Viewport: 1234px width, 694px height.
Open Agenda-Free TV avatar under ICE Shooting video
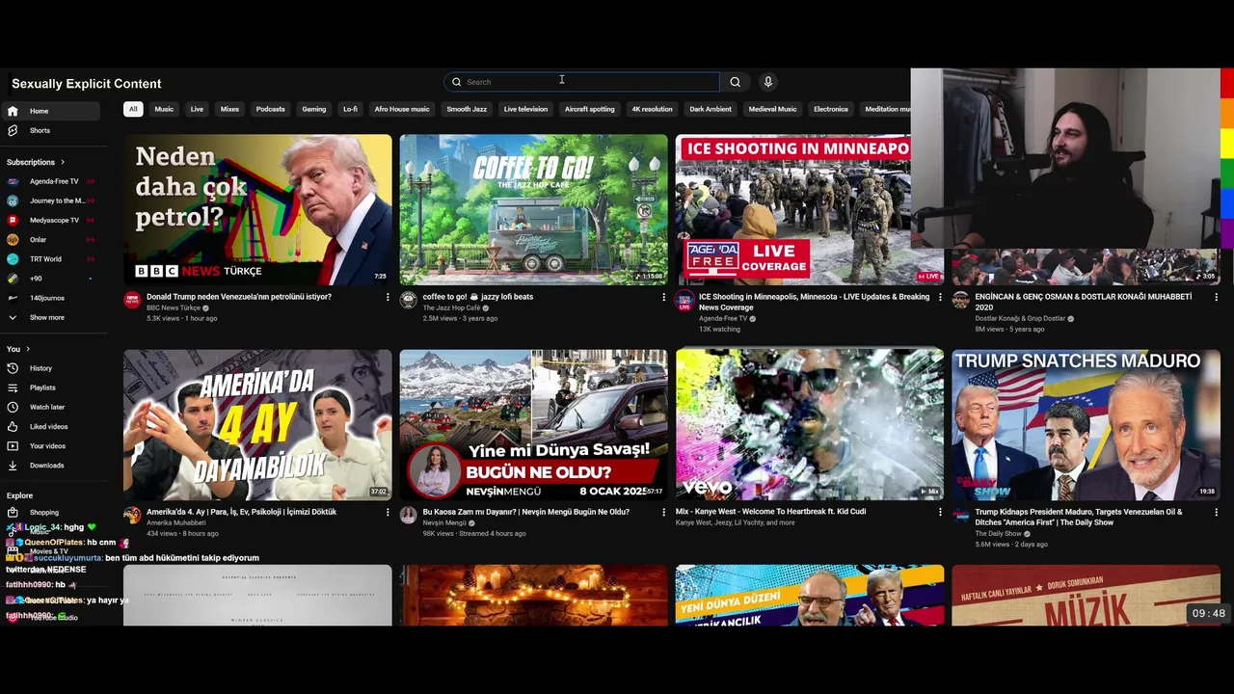(x=684, y=300)
